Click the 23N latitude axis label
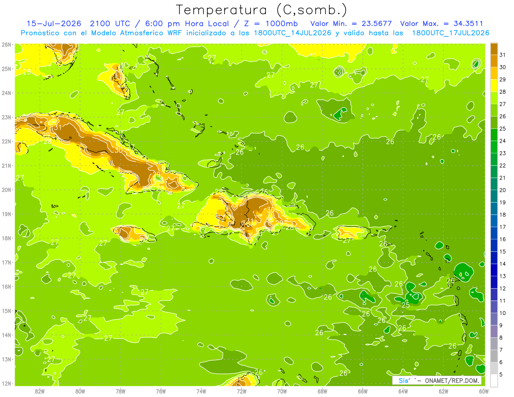 tap(6, 117)
